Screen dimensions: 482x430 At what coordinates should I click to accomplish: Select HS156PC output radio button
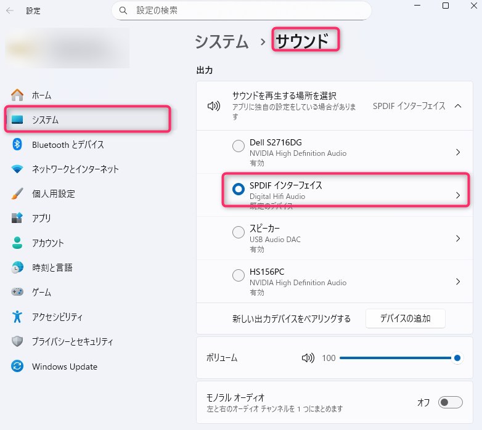pyautogui.click(x=238, y=275)
